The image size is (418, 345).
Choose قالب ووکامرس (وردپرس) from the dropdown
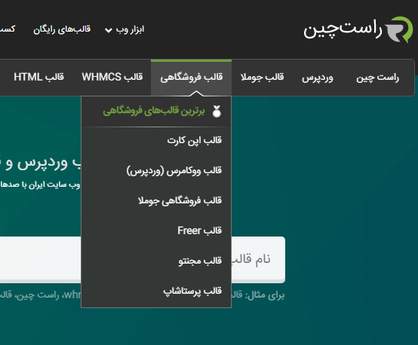click(x=174, y=171)
